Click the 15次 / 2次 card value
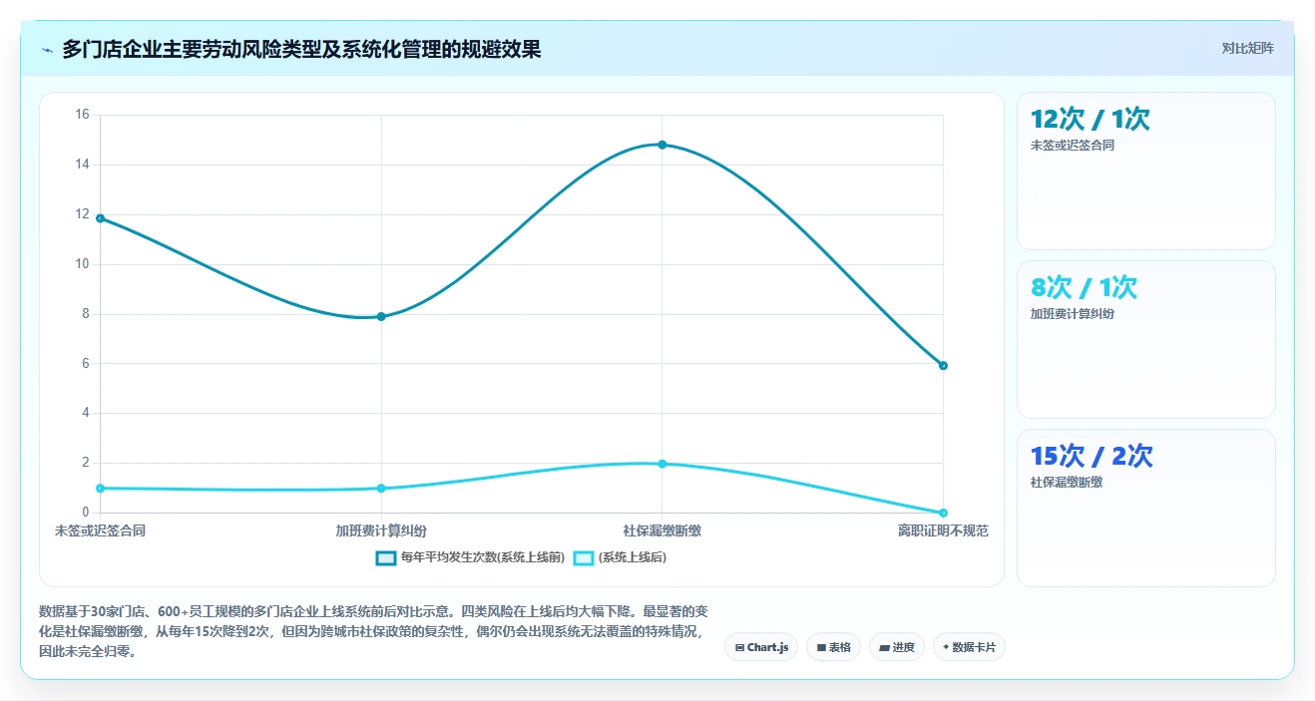The width and height of the screenshot is (1315, 701). click(1092, 456)
